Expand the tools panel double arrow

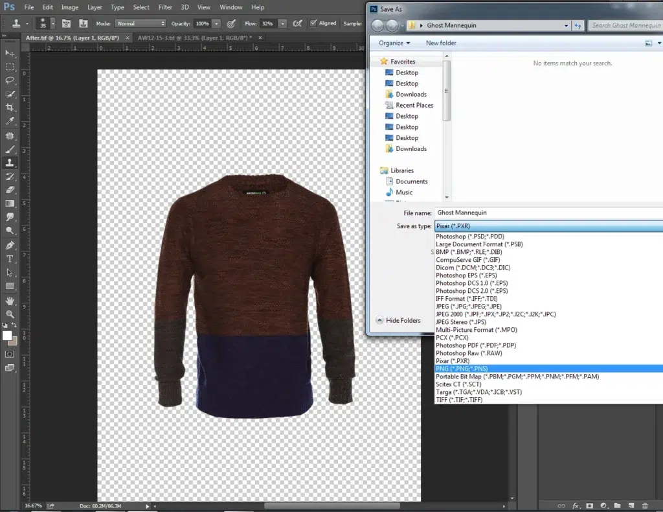pos(5,36)
